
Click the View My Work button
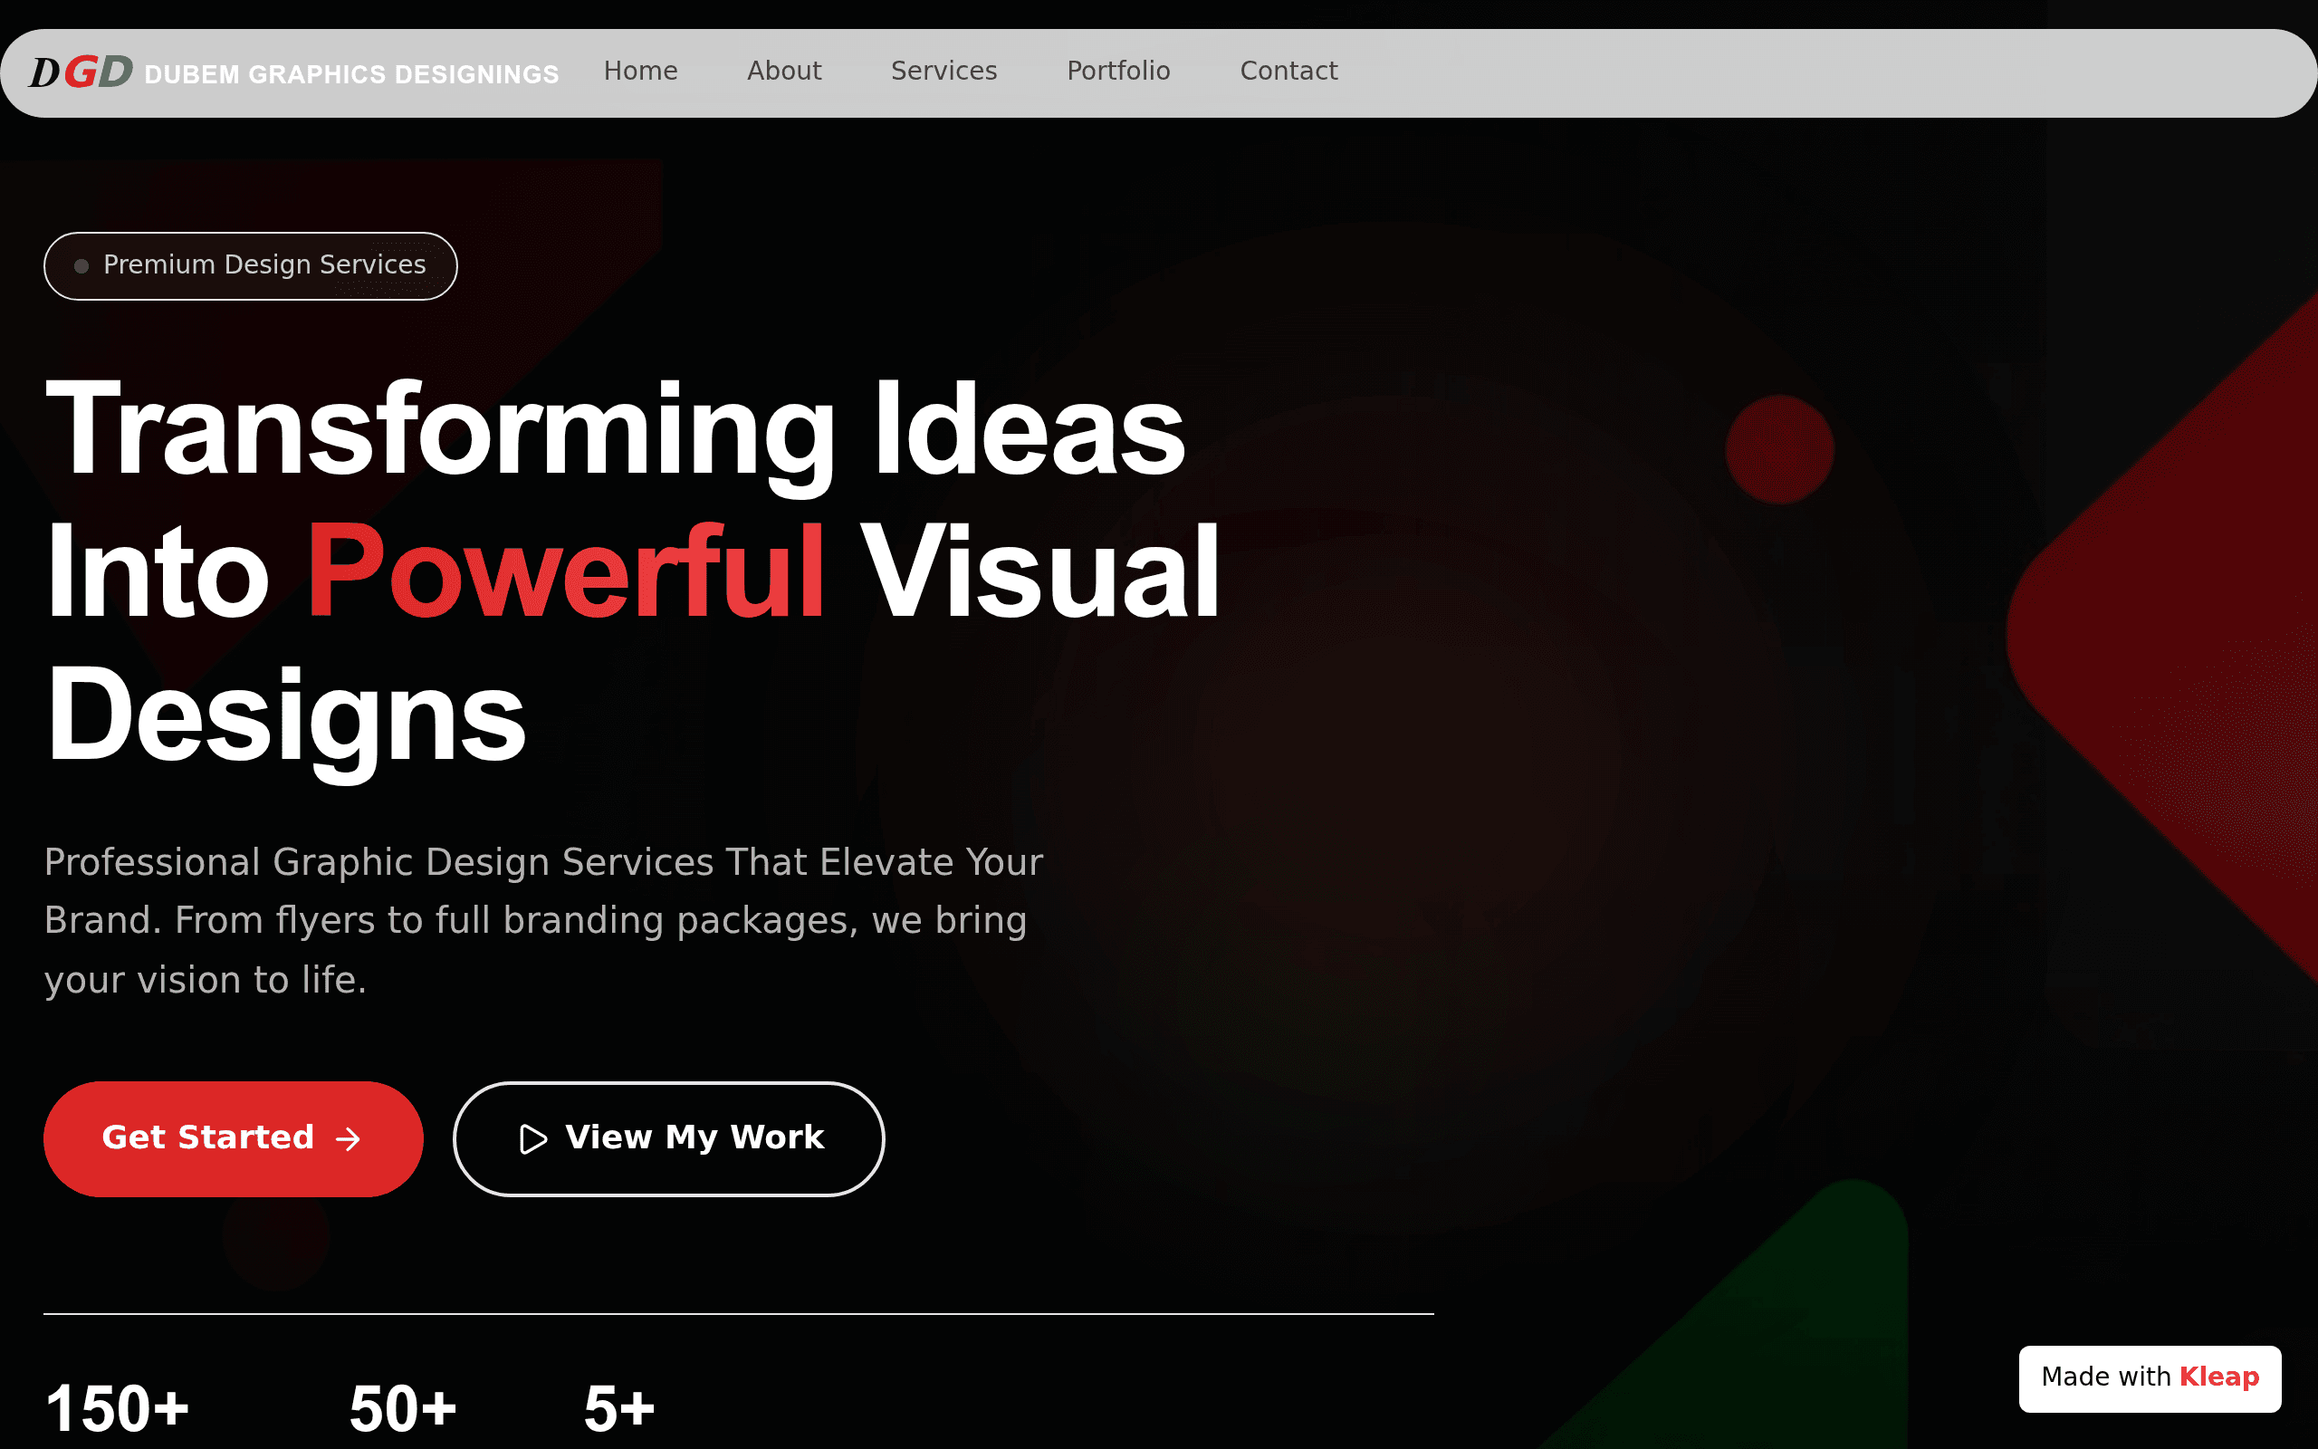point(668,1138)
